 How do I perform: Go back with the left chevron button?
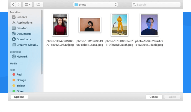tap(13, 5)
